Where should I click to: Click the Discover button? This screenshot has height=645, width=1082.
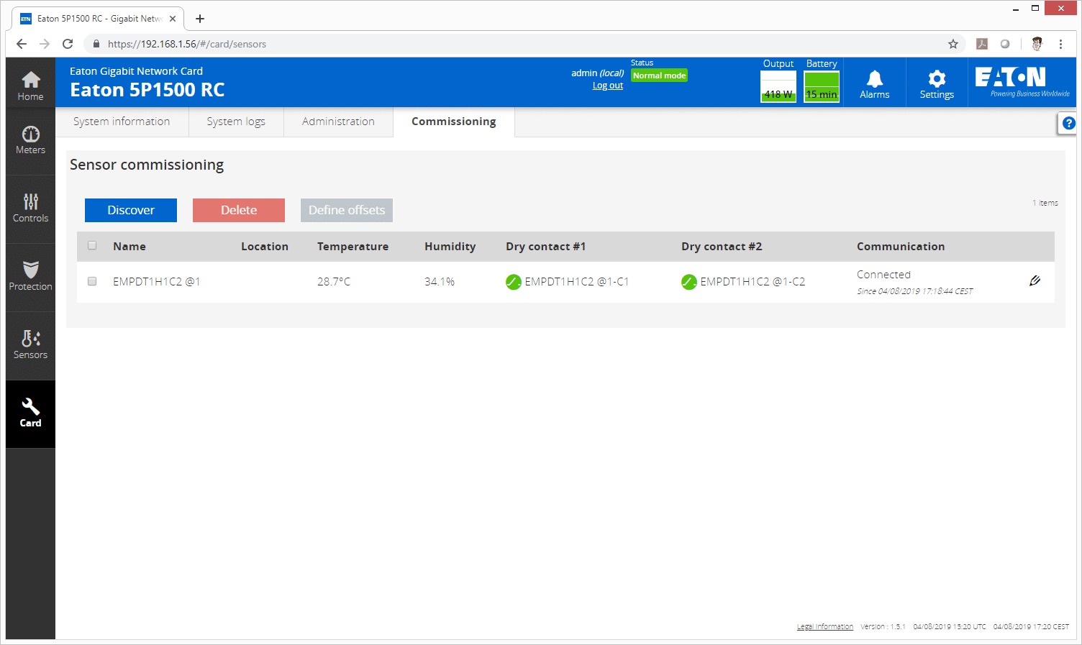coord(131,210)
